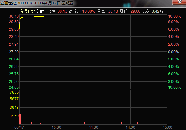Click the 最低 29.06 readout
The image size is (186, 130).
130,11
